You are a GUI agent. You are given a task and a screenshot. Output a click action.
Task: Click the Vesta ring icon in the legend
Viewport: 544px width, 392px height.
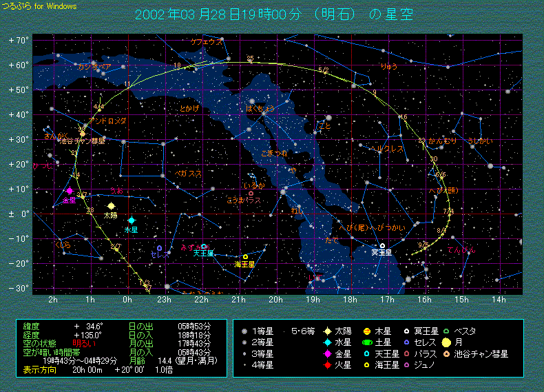pyautogui.click(x=447, y=331)
